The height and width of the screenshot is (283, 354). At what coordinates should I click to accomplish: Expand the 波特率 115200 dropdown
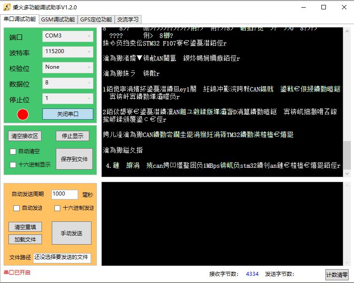click(68, 51)
